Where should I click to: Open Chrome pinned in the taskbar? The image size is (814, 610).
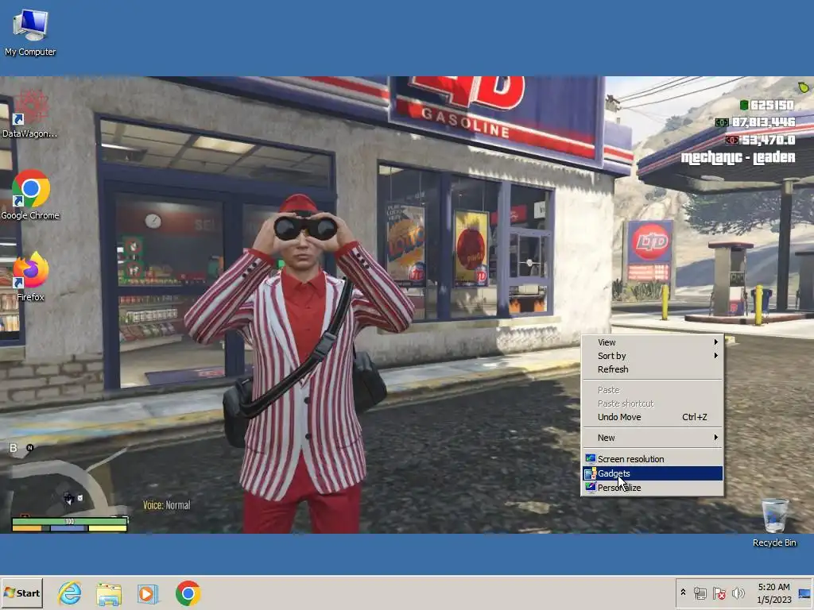[188, 593]
